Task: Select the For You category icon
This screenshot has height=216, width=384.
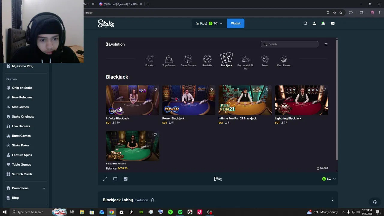Action: click(150, 61)
